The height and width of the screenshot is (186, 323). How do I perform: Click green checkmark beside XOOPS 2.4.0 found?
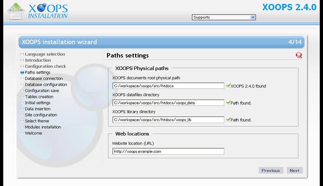228,86
